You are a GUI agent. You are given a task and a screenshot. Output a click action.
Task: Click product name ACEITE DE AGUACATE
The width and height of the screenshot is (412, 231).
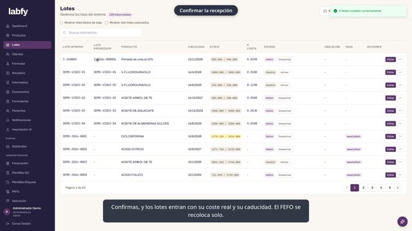tap(137, 111)
